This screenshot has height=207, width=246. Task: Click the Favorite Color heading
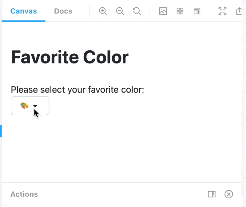click(70, 57)
